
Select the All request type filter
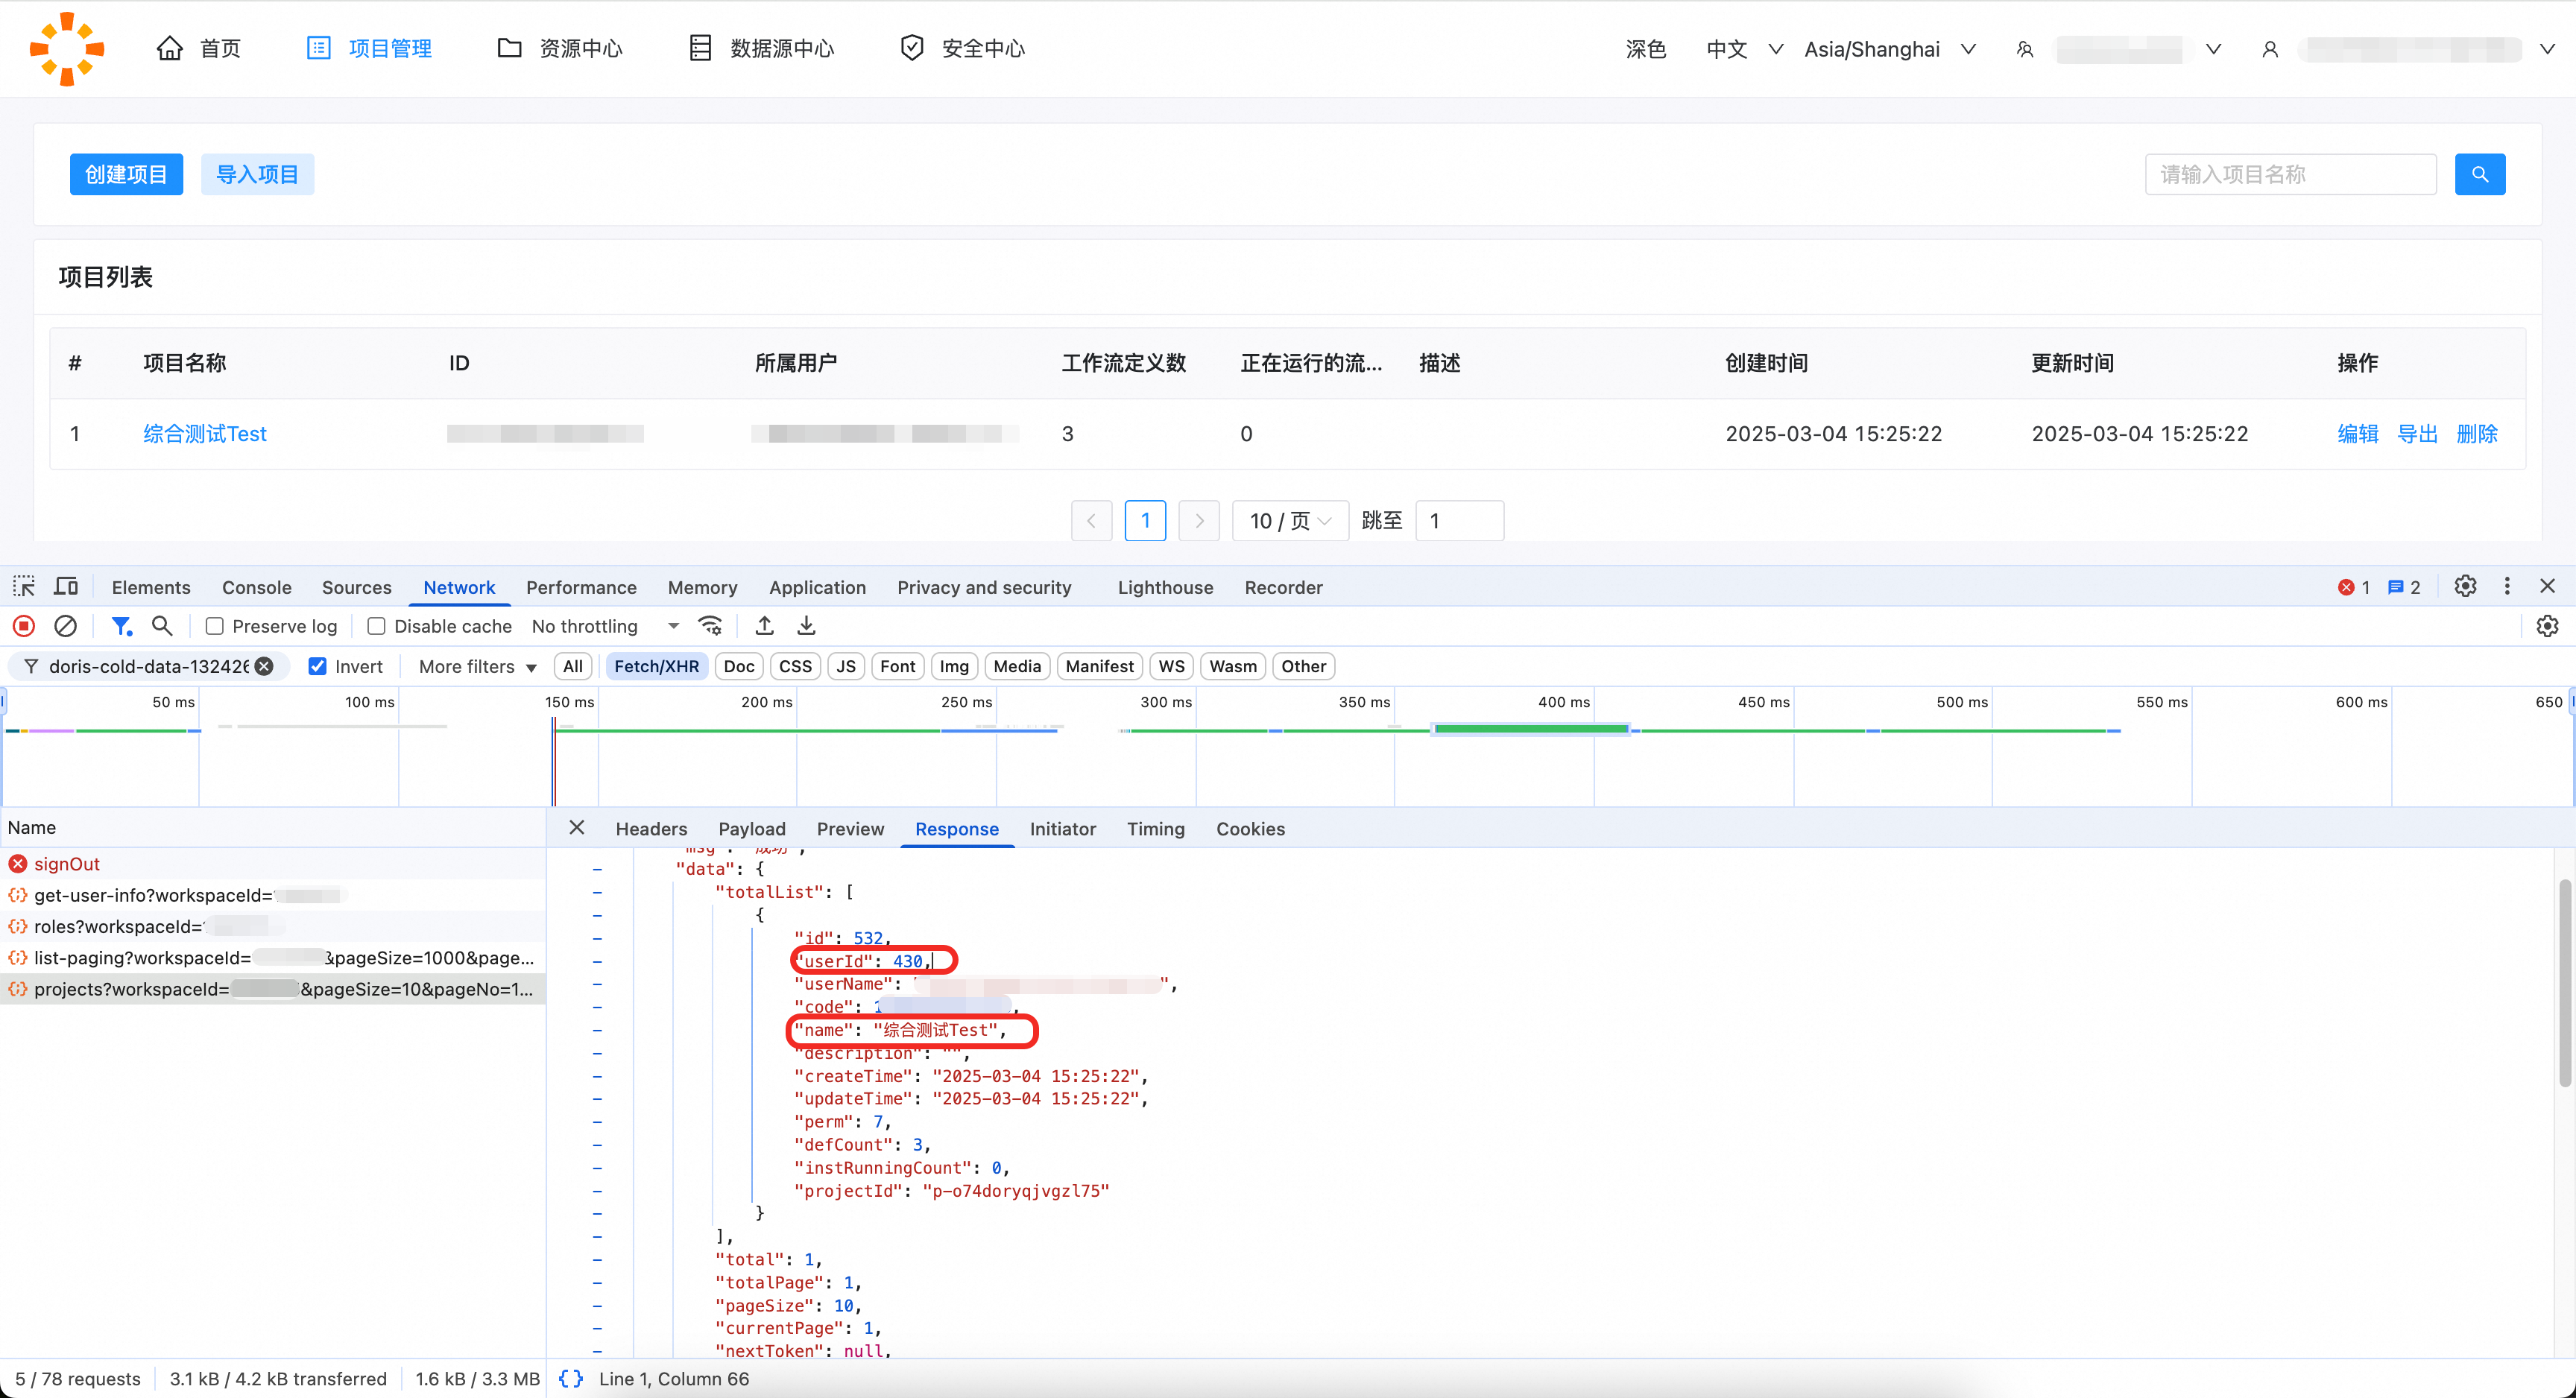coord(572,666)
